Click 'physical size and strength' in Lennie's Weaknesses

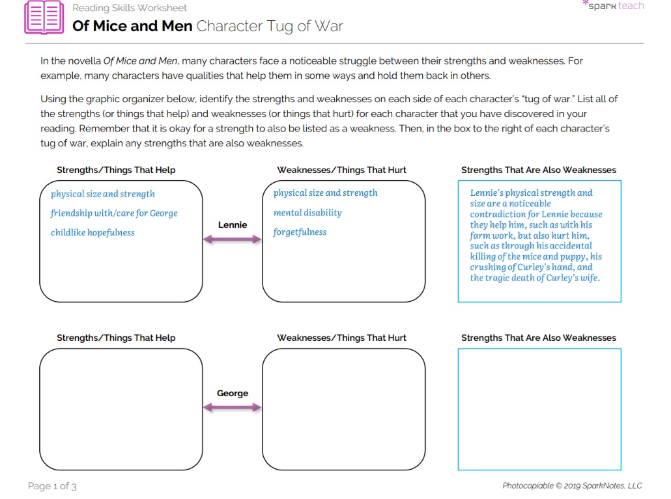(x=325, y=193)
